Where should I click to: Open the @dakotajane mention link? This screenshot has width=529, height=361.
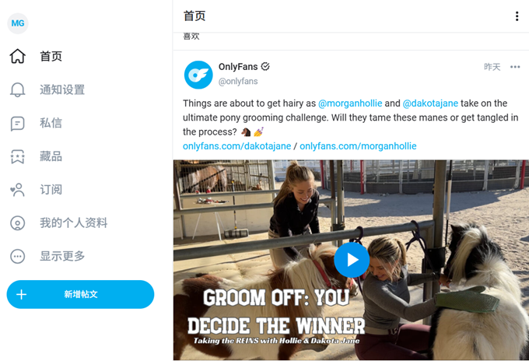pos(430,103)
